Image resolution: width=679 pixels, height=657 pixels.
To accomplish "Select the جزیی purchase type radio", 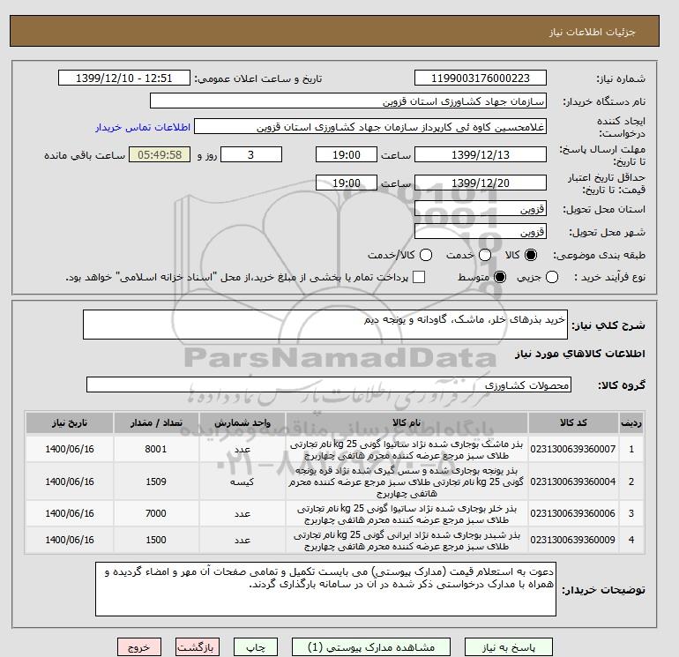I will pos(552,277).
